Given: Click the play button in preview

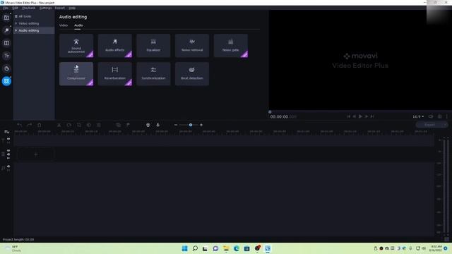Looking at the screenshot, I should (360, 116).
